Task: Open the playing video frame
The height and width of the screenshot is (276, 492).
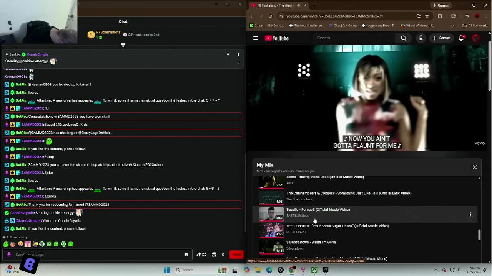Action: (367, 98)
